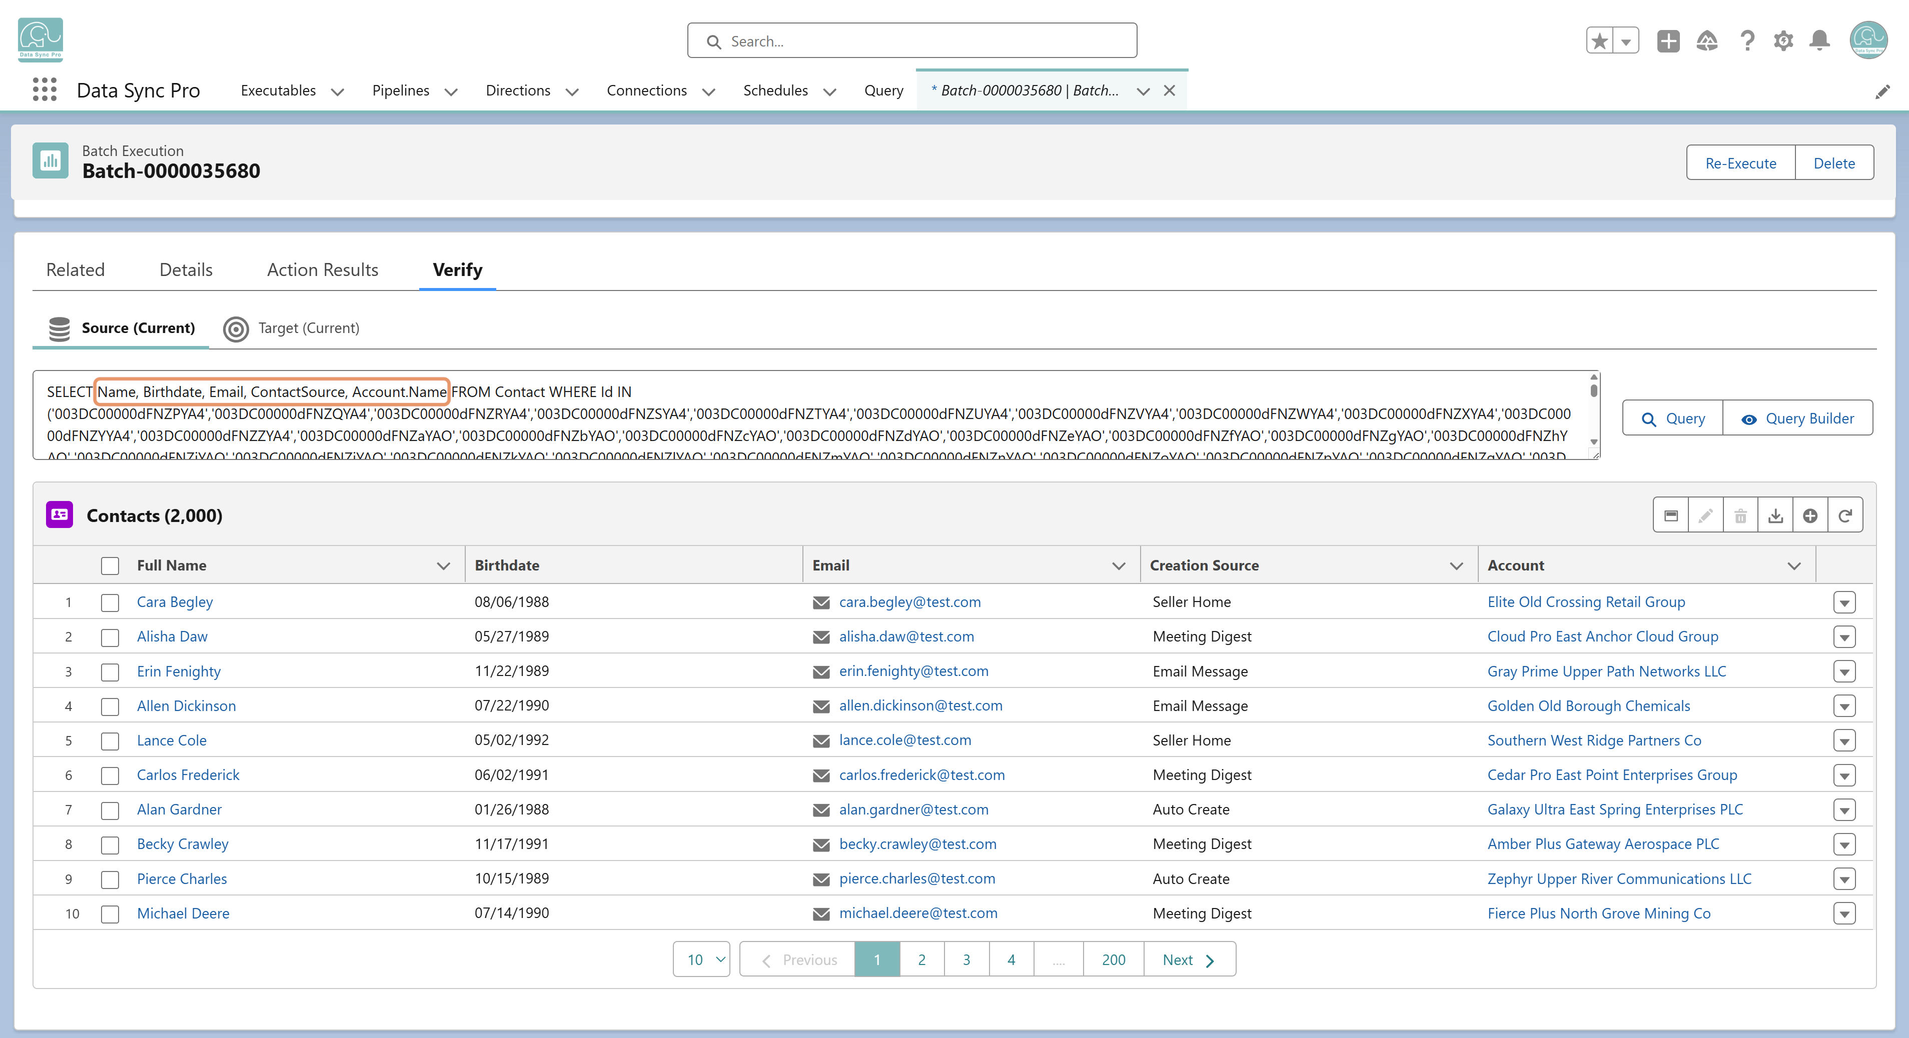Switch to the Action Results tab
The image size is (1909, 1038).
point(322,269)
